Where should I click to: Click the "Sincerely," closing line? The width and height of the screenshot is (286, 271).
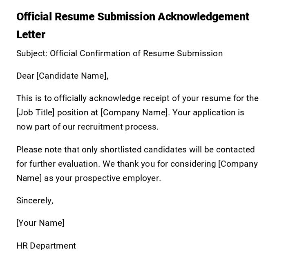pyautogui.click(x=35, y=200)
